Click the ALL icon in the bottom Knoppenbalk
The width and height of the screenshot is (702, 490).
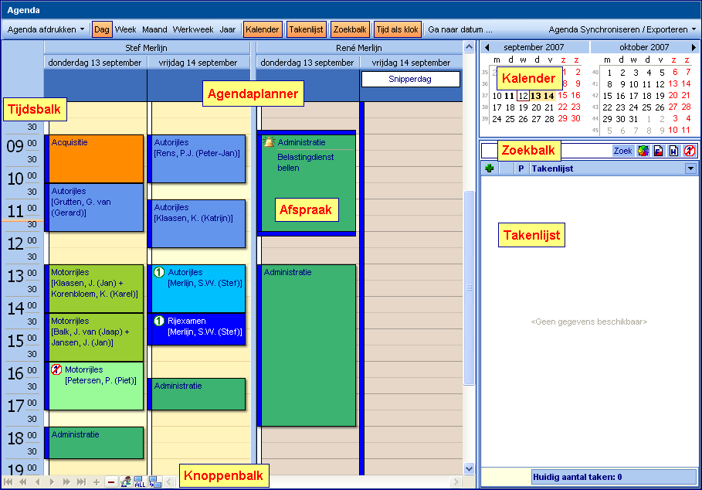coord(140,481)
